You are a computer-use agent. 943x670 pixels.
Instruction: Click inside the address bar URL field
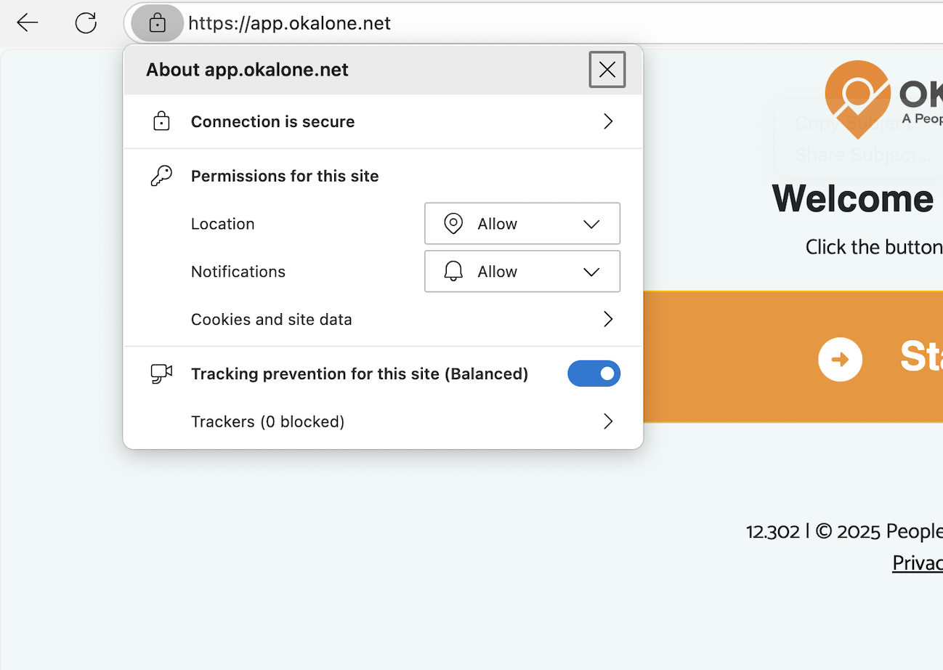point(291,23)
